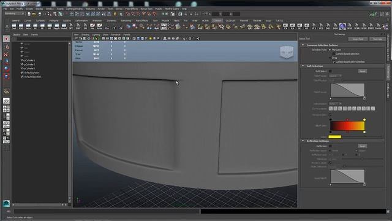This screenshot has width=392, height=221.
Task: Click the CP shelf button
Action: 121,26
